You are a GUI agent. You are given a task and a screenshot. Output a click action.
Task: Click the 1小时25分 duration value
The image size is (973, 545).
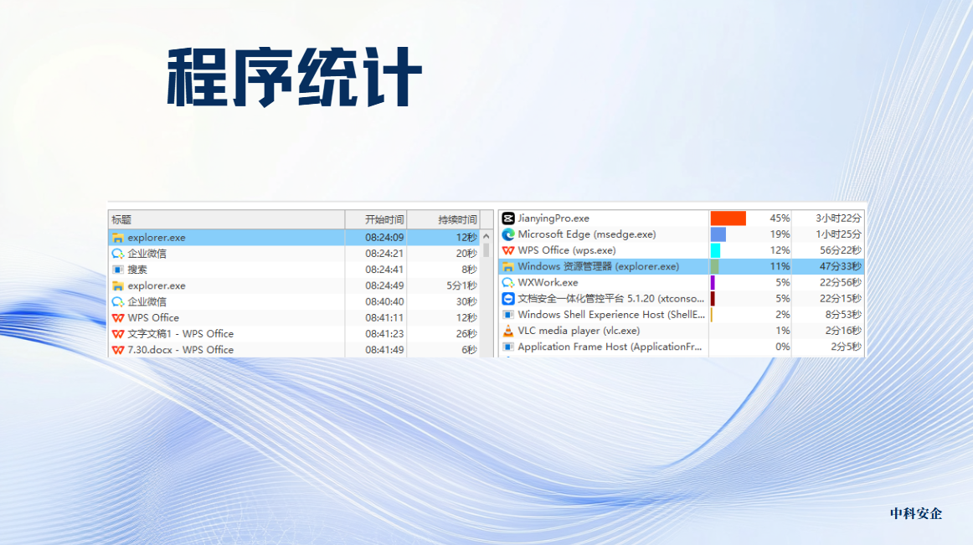(838, 234)
